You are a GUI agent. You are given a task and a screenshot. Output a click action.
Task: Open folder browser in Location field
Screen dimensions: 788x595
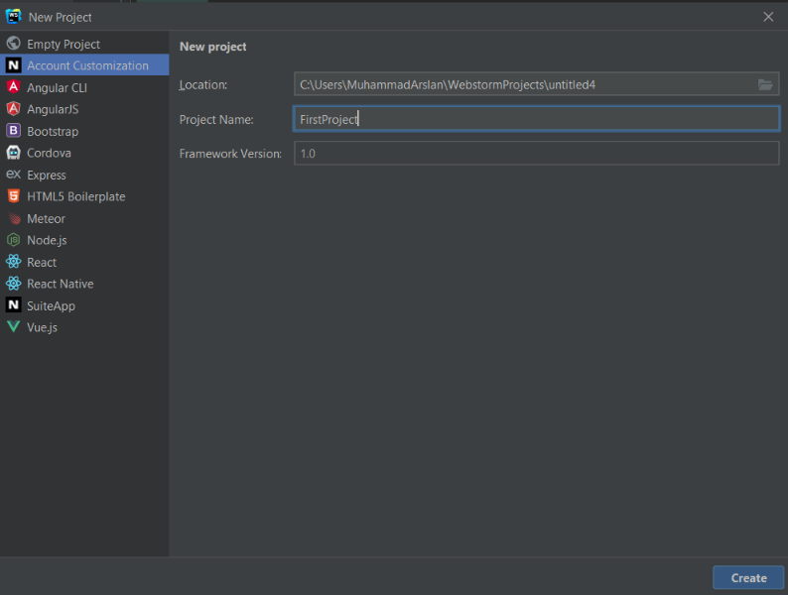pyautogui.click(x=765, y=84)
